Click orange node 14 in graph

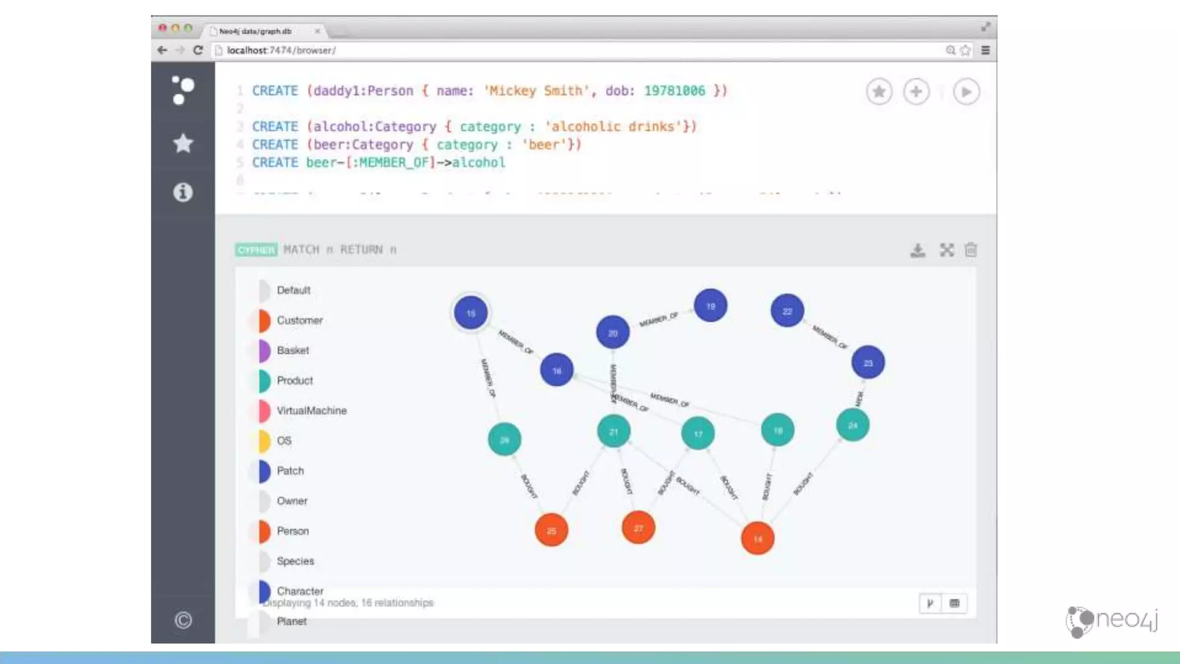757,538
